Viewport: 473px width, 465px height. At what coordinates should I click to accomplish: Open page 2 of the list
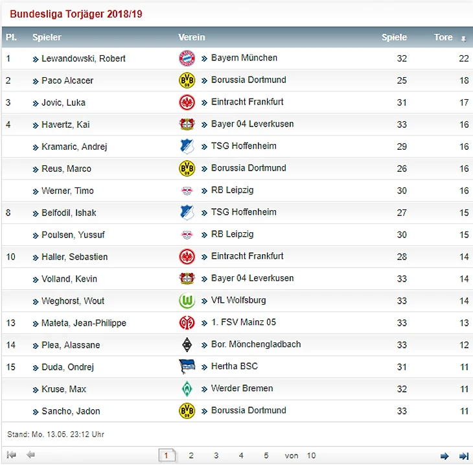point(191,456)
